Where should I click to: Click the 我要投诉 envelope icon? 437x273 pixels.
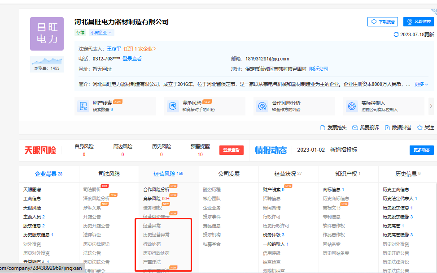pyautogui.click(x=355, y=128)
